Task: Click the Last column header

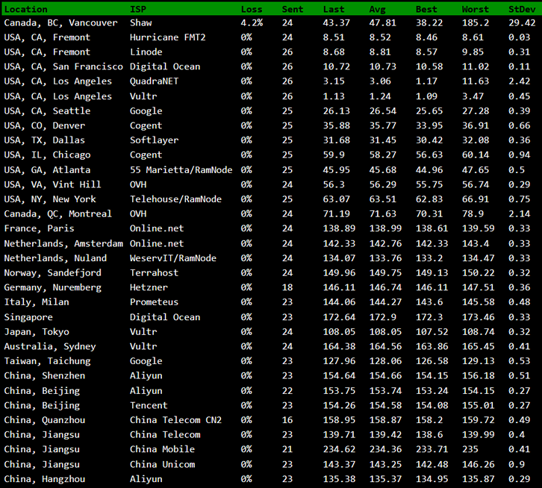Action: (334, 10)
